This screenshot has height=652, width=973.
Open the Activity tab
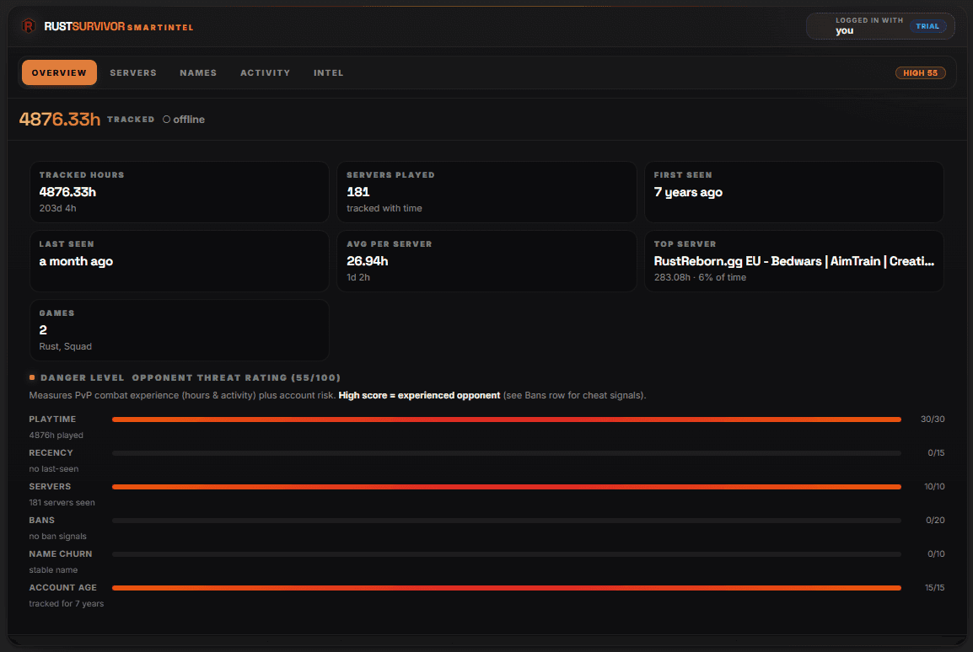click(x=265, y=72)
